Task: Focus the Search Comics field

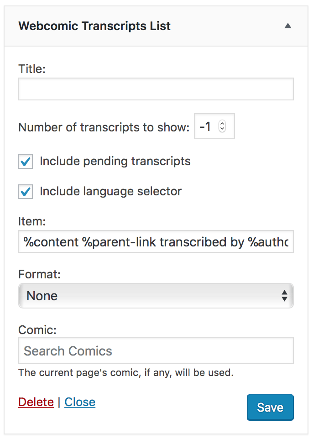Action: click(x=156, y=350)
